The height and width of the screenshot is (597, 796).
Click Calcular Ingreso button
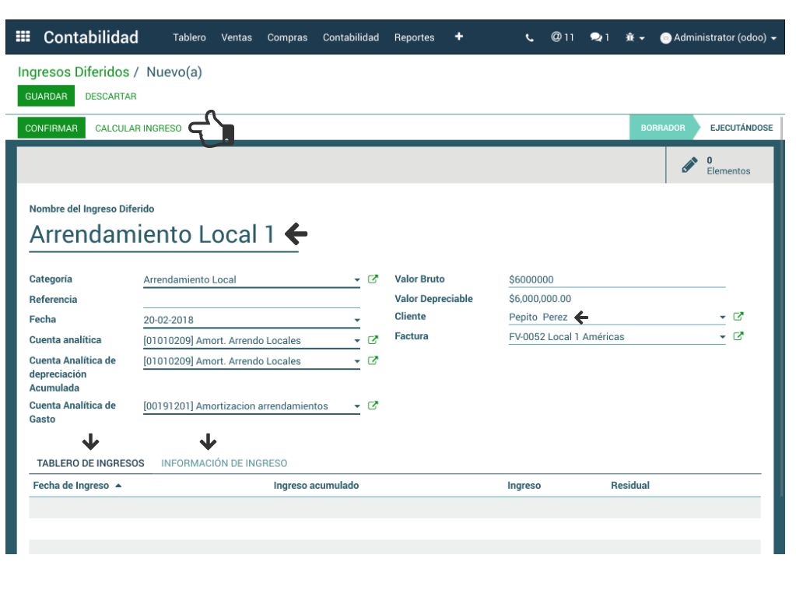point(139,128)
